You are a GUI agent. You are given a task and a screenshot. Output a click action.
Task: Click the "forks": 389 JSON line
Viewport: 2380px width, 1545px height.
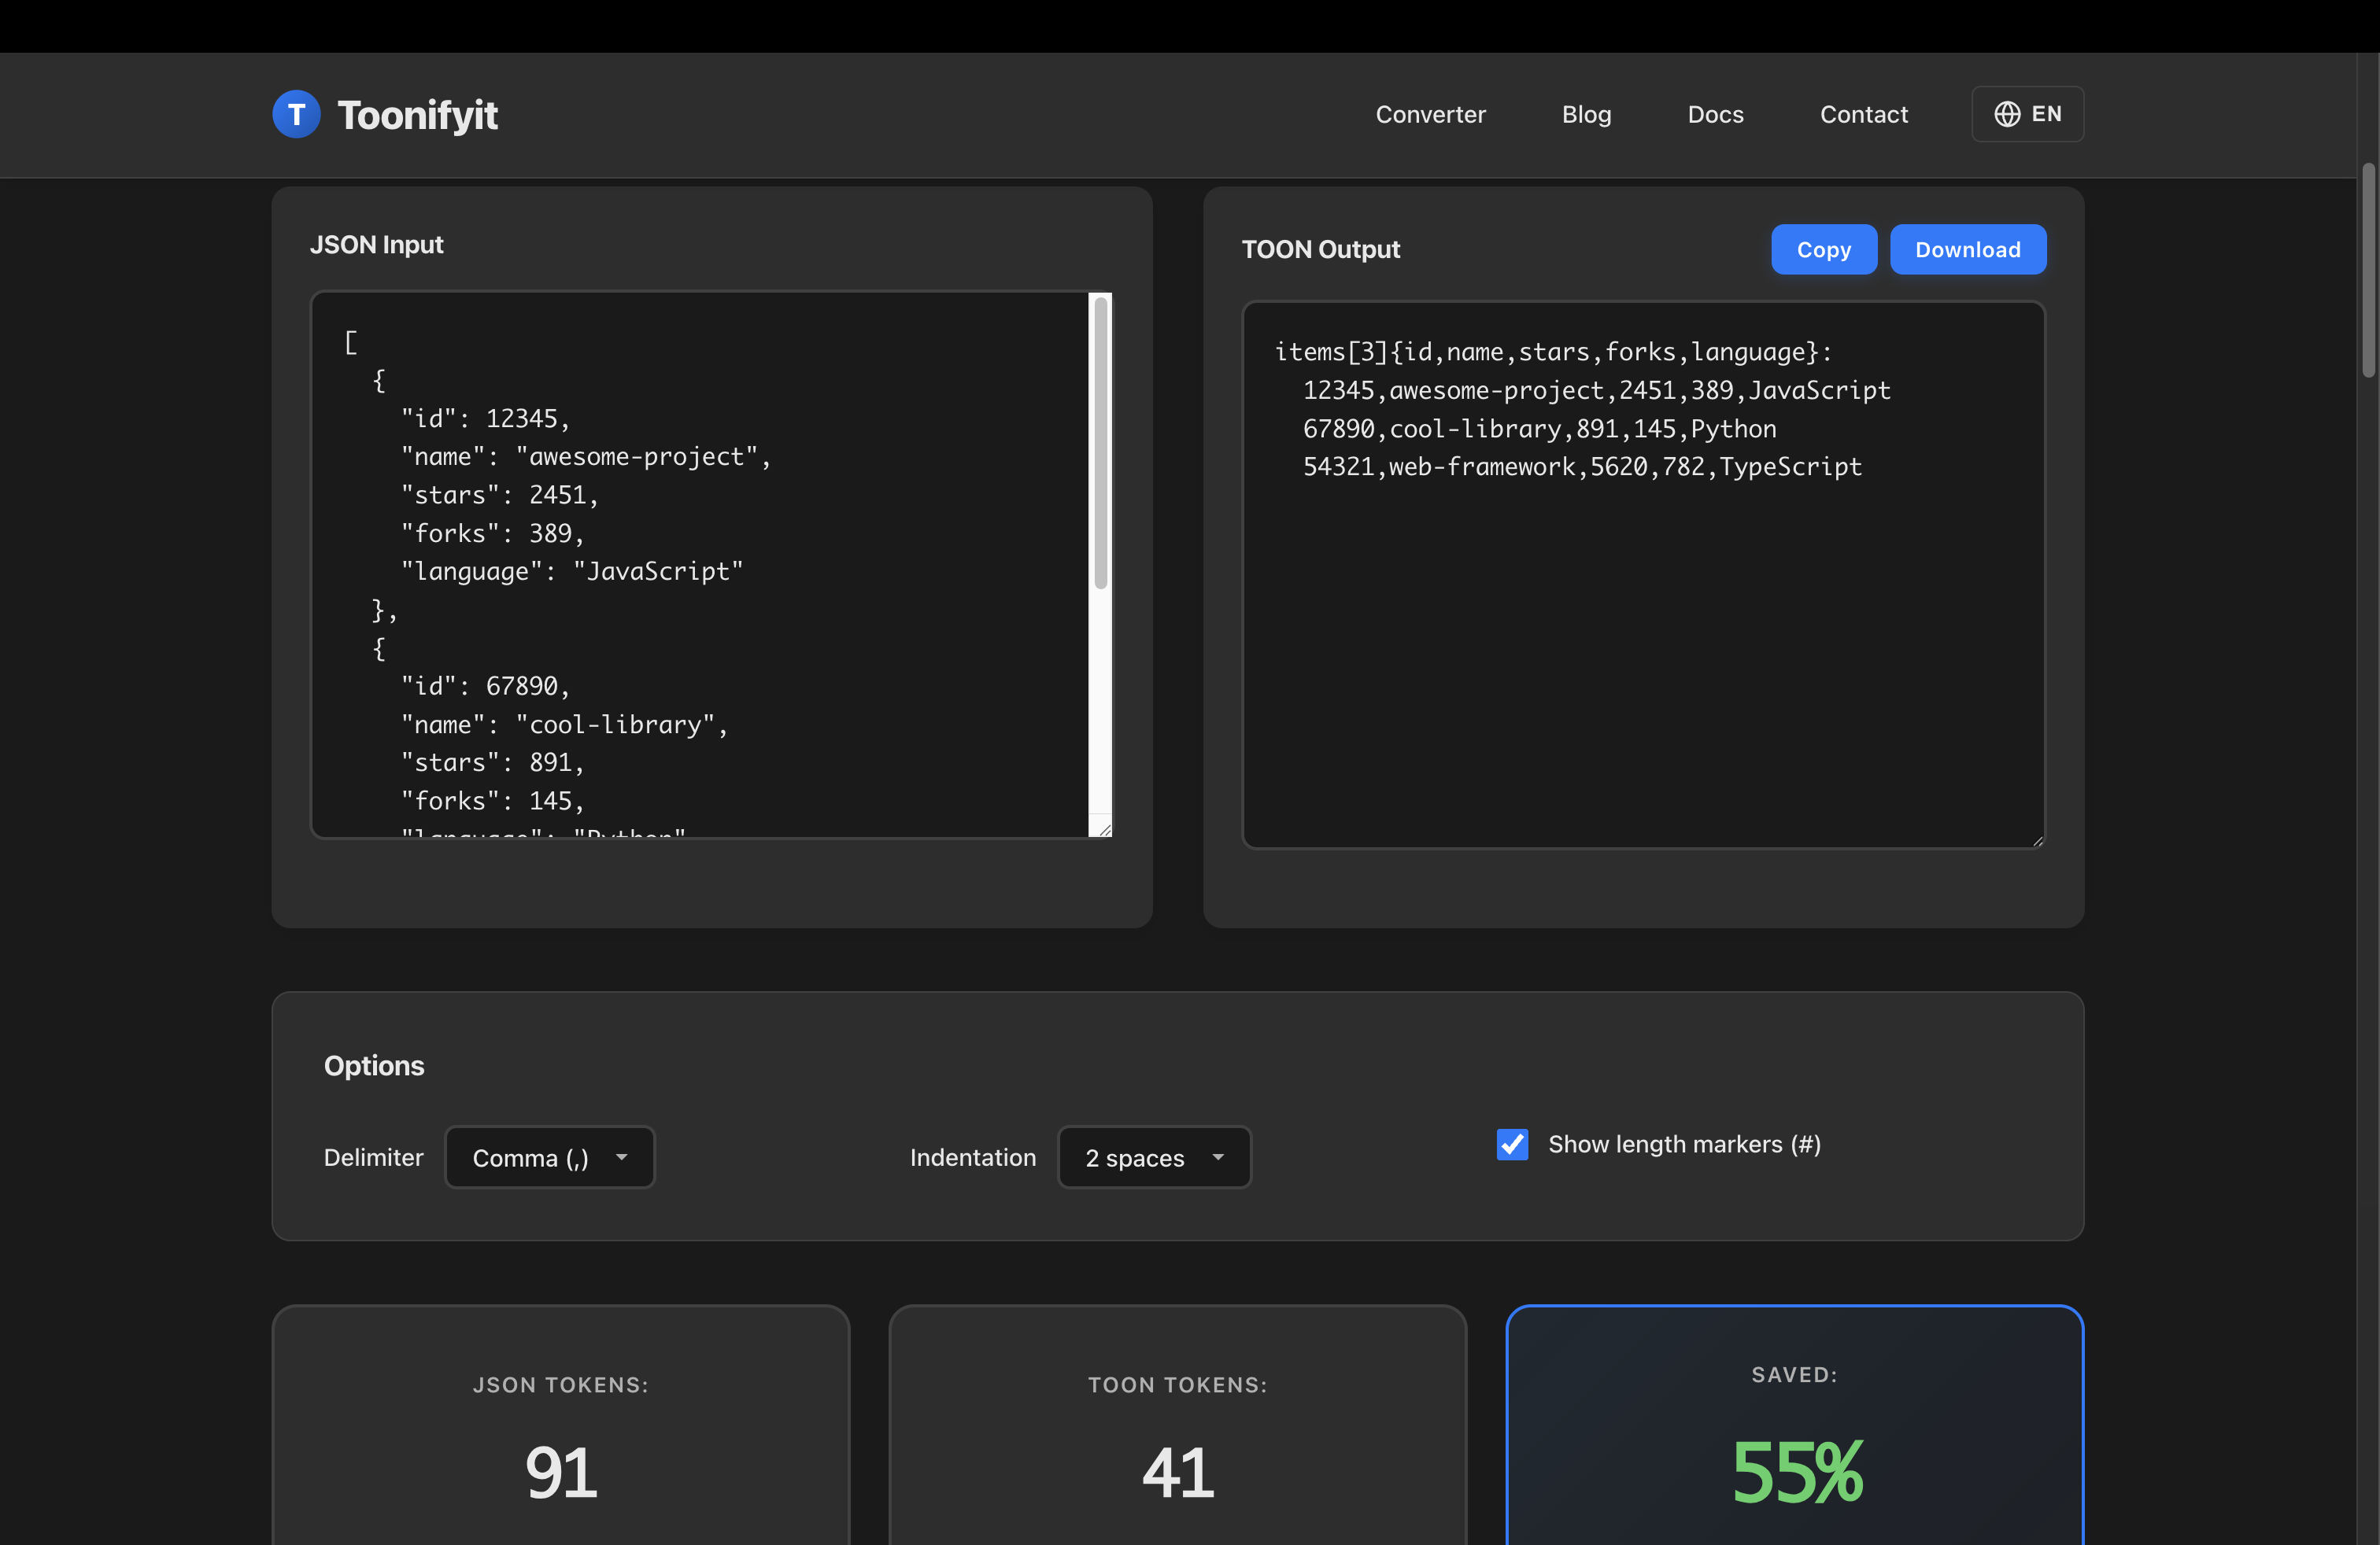pyautogui.click(x=492, y=533)
